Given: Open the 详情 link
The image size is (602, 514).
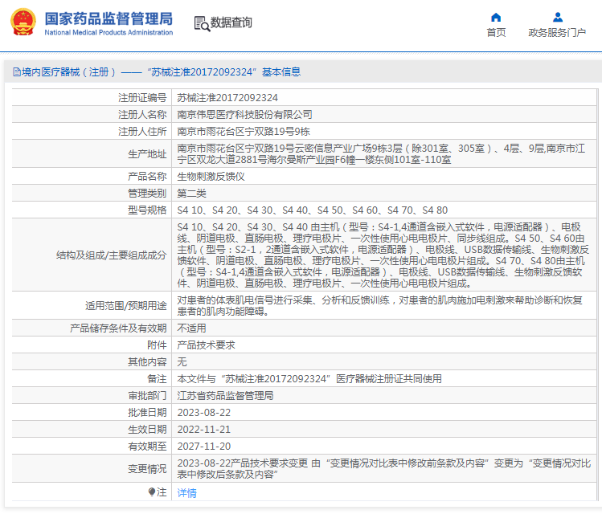Looking at the screenshot, I should tap(186, 492).
